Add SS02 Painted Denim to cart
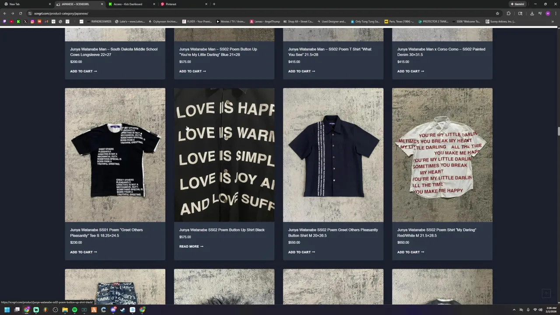The width and height of the screenshot is (560, 315). click(410, 71)
